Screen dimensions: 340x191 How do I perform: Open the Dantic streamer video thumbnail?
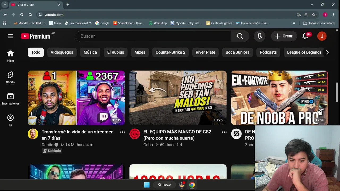pos(76,98)
